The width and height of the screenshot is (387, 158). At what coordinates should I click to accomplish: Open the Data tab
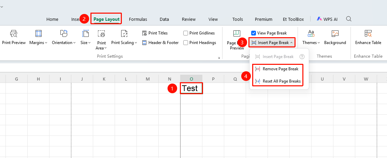[x=164, y=19]
